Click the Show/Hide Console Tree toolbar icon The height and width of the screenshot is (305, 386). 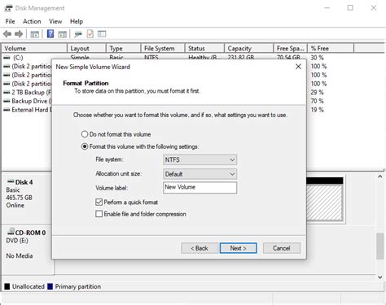tap(35, 34)
